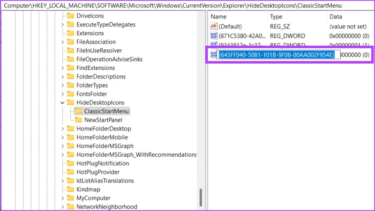Click the HomeFolderDesktop folder icon
The image size is (375, 211).
click(70, 129)
